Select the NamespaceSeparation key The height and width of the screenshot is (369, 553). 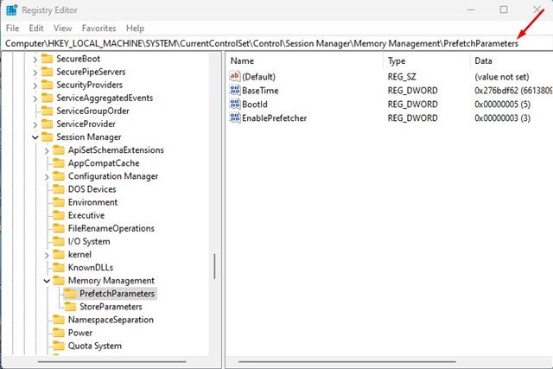(x=111, y=320)
